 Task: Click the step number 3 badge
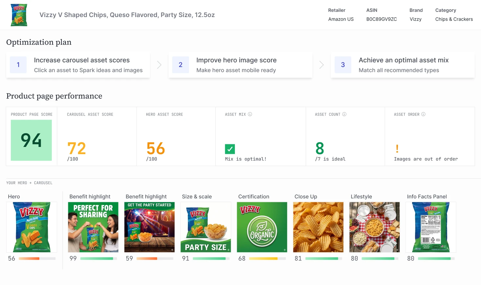coord(343,65)
